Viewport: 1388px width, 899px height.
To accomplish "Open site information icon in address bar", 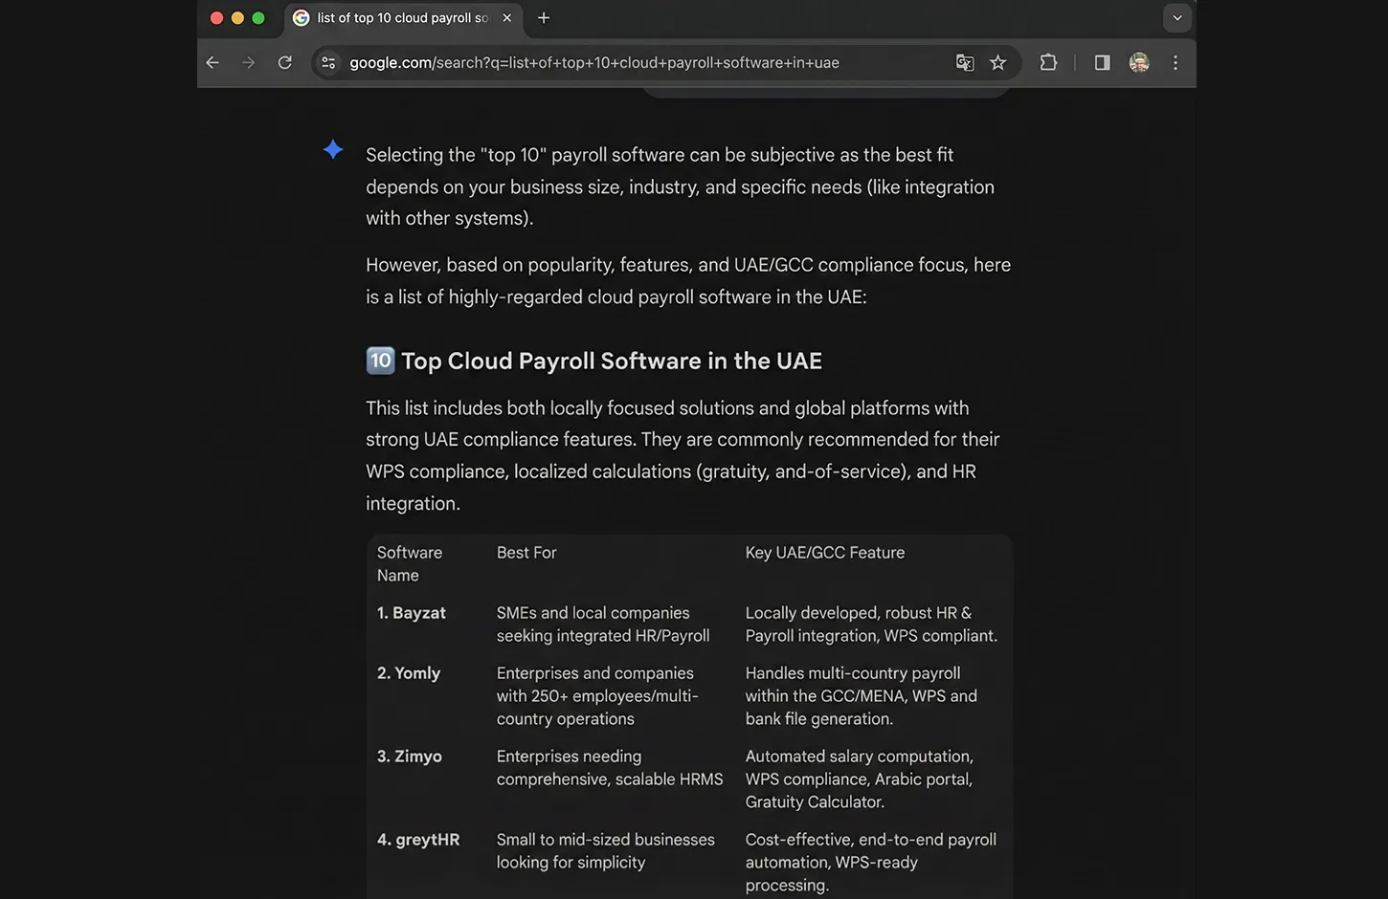I will [x=328, y=63].
